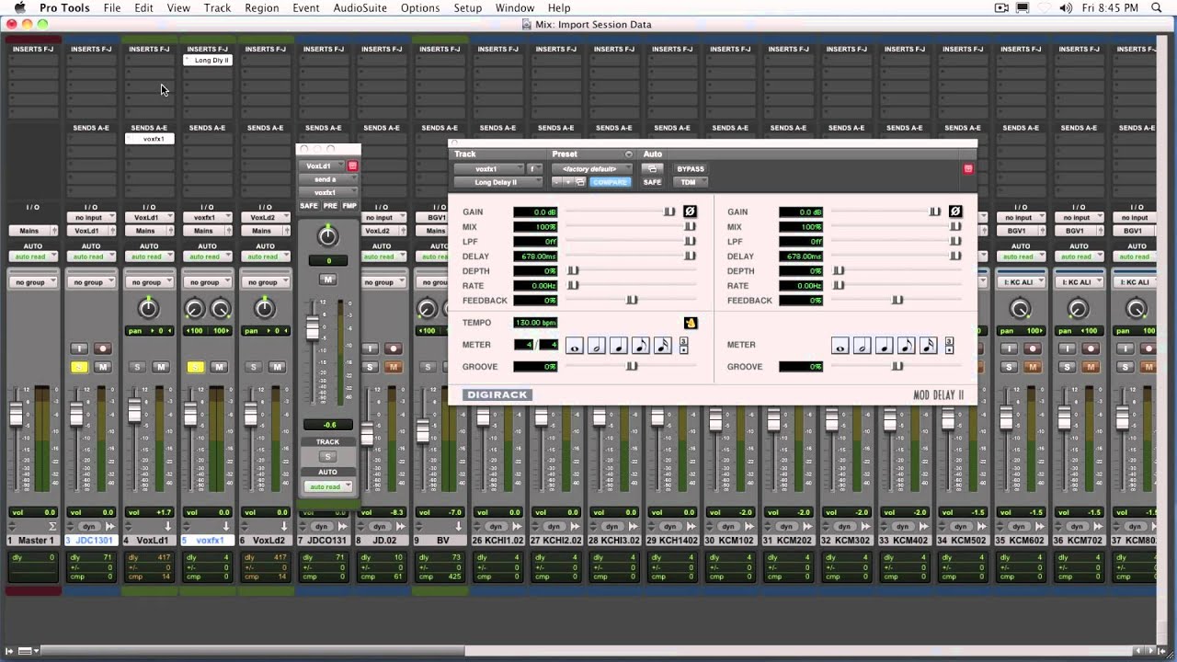
Task: Select half note in right Meter row
Action: (x=862, y=346)
